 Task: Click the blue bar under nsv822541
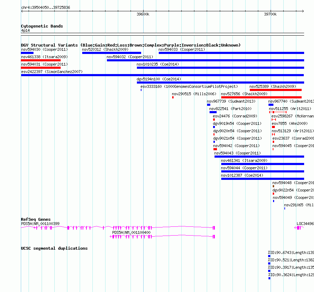[x=213, y=112]
